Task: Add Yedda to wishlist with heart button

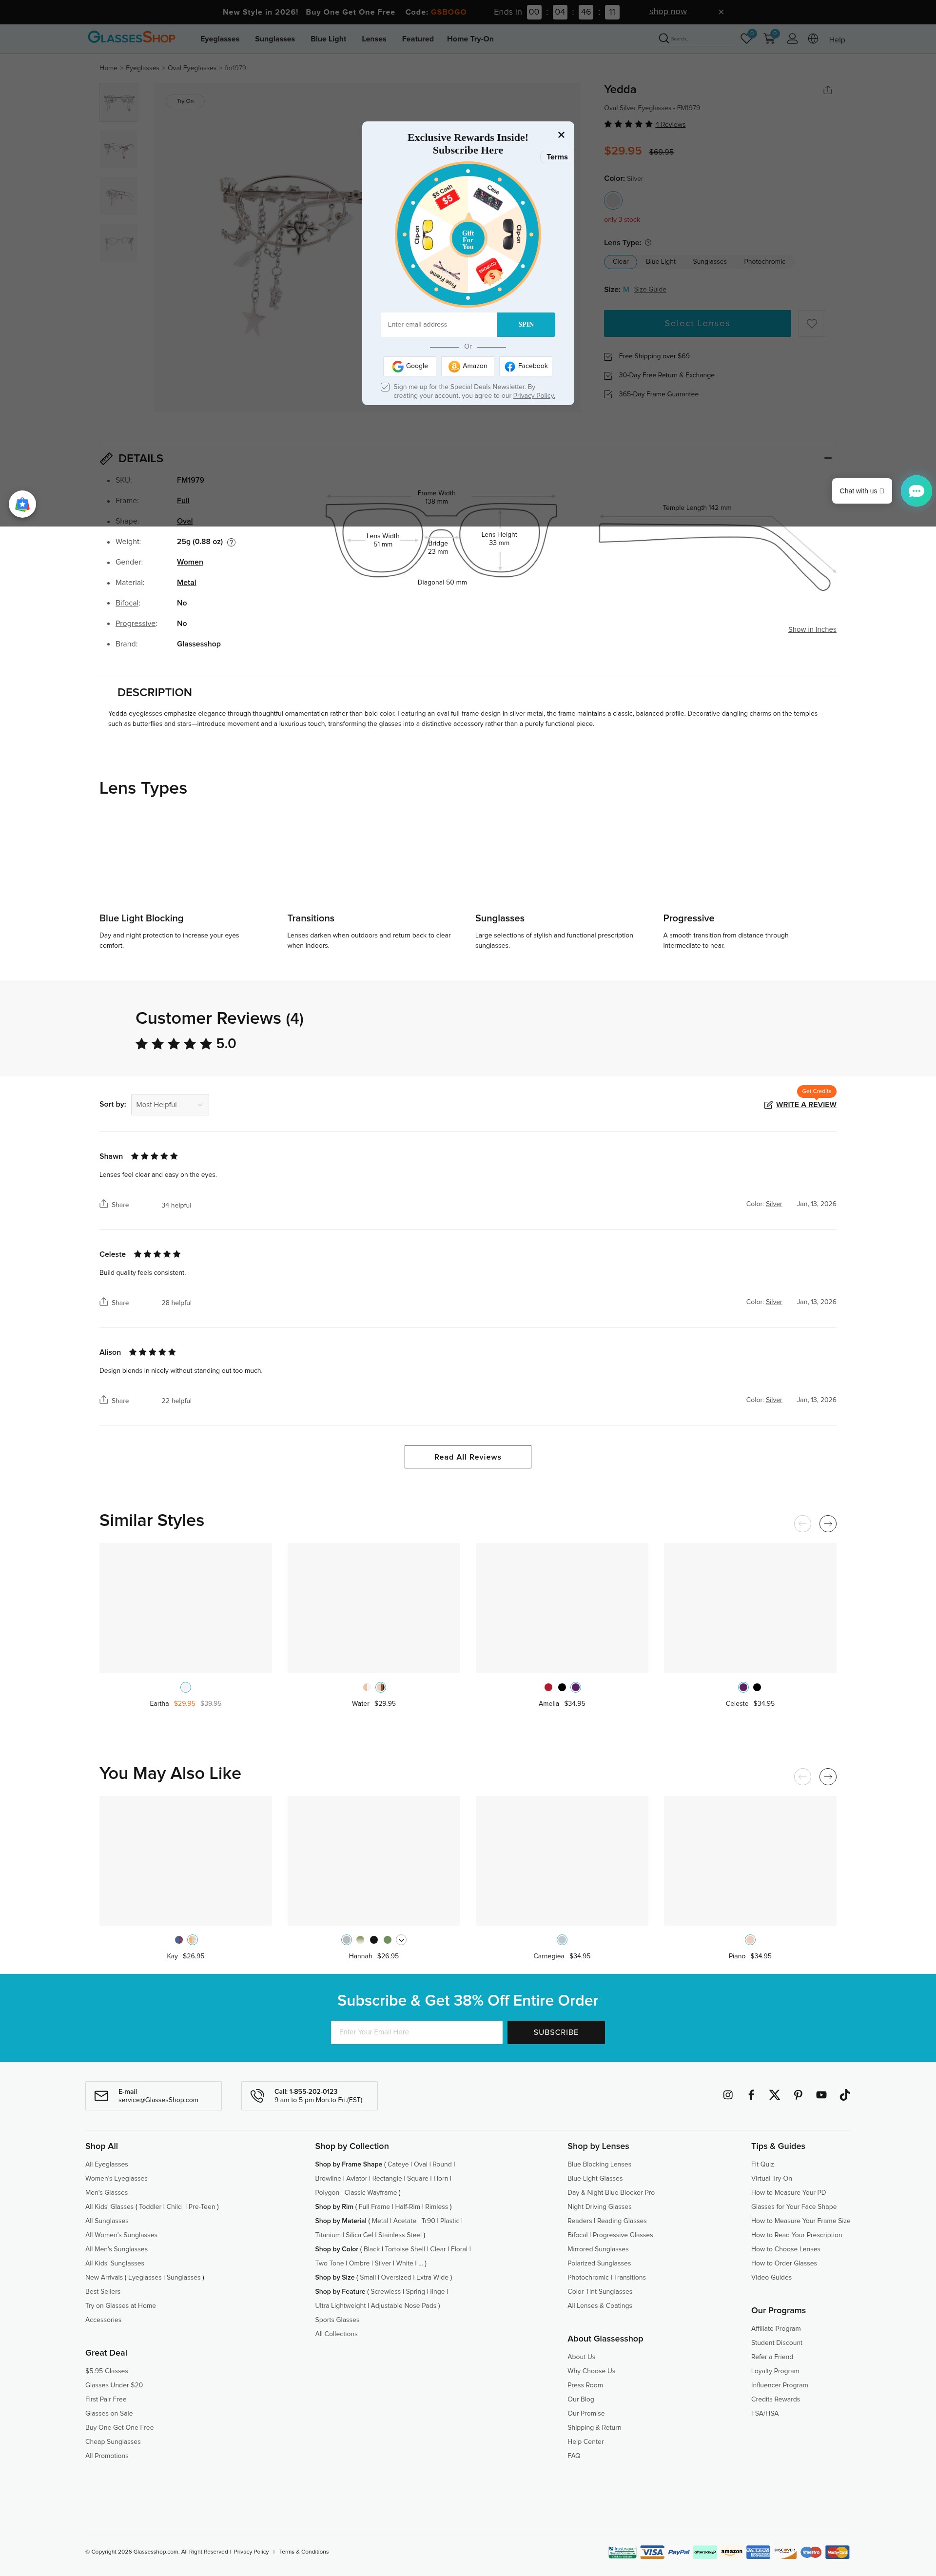Action: pyautogui.click(x=812, y=323)
